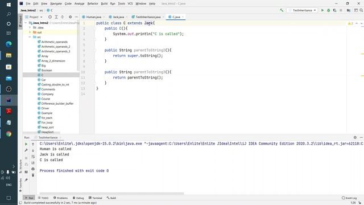Select HeapSort file in project tree
The height and width of the screenshot is (205, 364).
47,132
